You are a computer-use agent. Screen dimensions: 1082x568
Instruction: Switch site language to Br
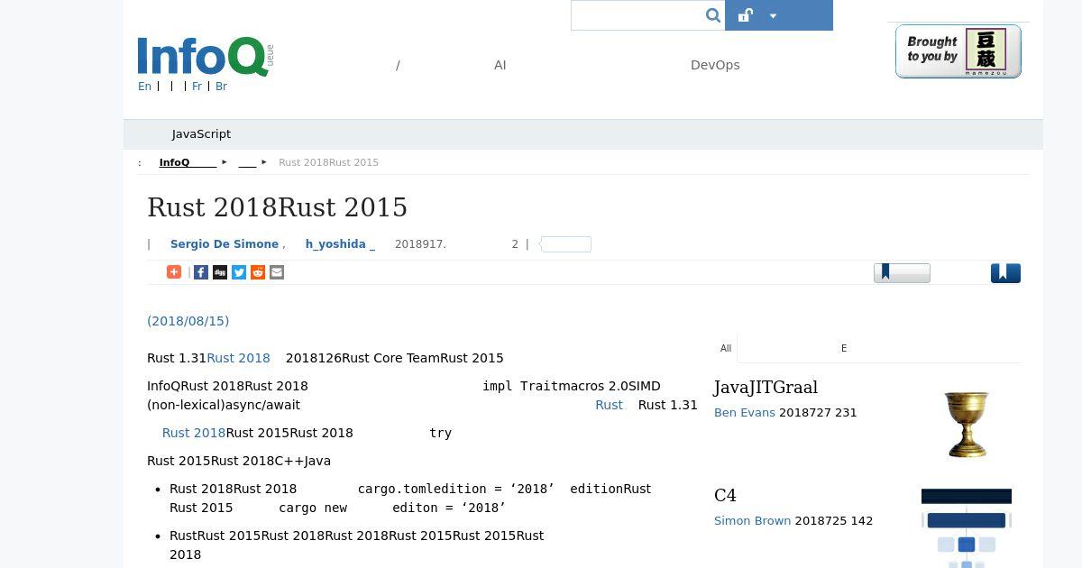tap(221, 87)
